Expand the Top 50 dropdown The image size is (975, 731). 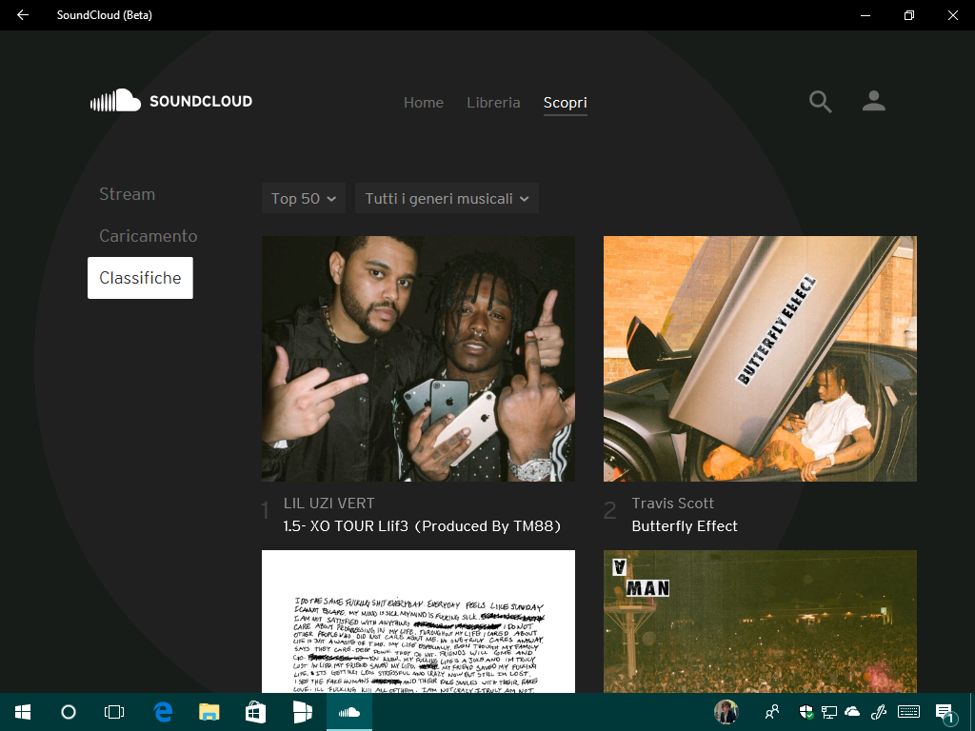tap(304, 198)
